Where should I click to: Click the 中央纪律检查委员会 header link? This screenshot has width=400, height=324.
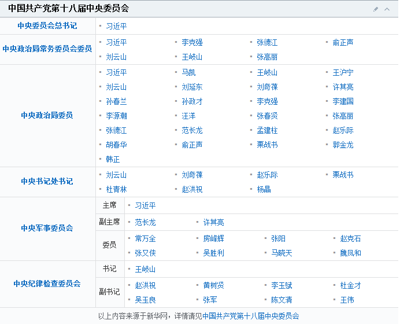pyautogui.click(x=47, y=283)
